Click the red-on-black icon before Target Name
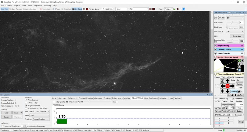 click(87, 9)
